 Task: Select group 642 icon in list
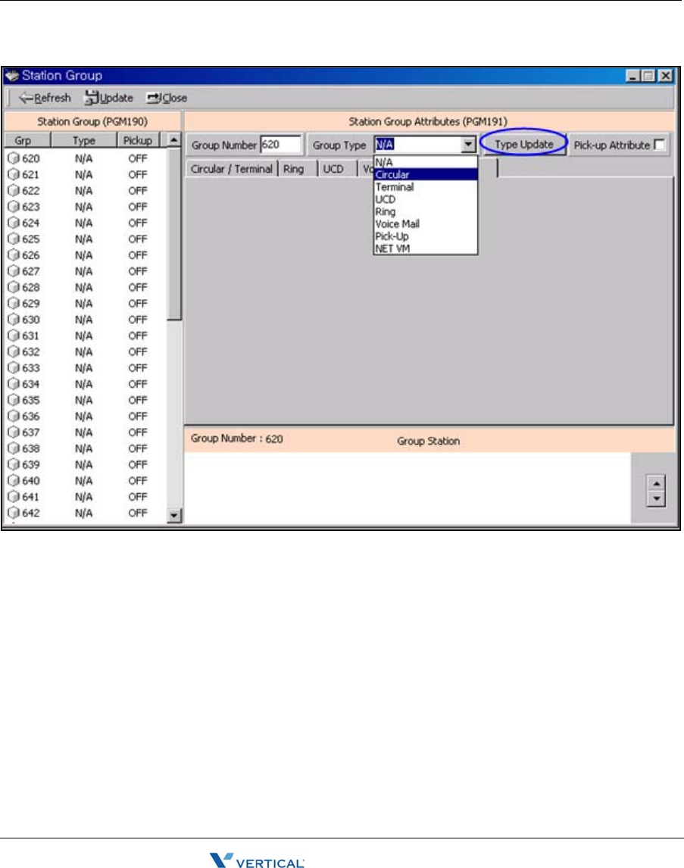pos(14,513)
